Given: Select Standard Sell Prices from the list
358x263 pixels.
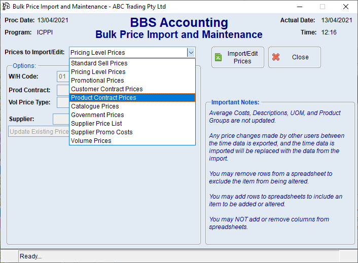Looking at the screenshot, I should 99,63.
